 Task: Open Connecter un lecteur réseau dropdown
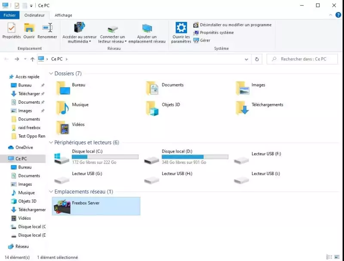point(112,41)
